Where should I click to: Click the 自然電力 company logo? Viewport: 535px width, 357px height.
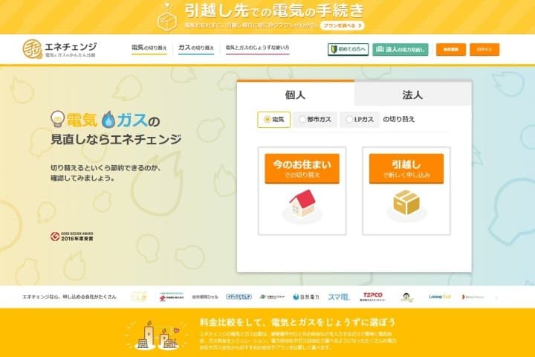click(x=306, y=297)
